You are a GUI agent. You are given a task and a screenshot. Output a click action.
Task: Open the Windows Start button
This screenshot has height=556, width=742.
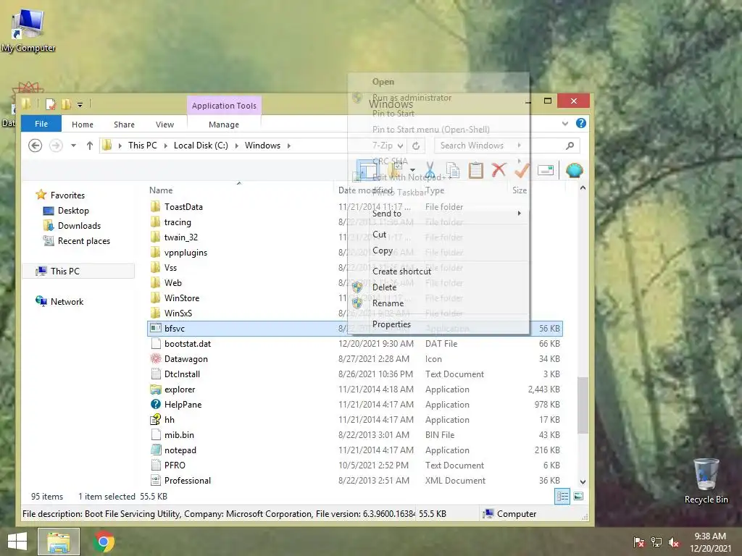17,542
